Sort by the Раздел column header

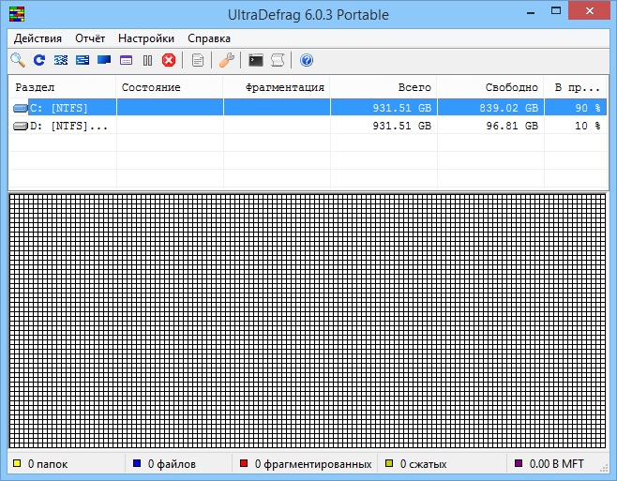[x=63, y=87]
